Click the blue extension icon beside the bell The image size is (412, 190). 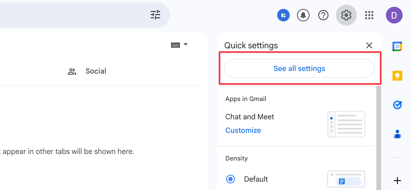coord(283,15)
